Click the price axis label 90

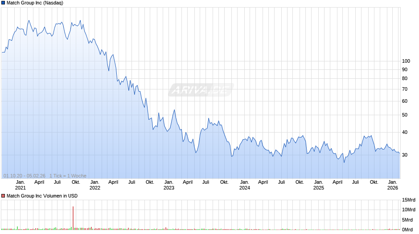coord(405,70)
